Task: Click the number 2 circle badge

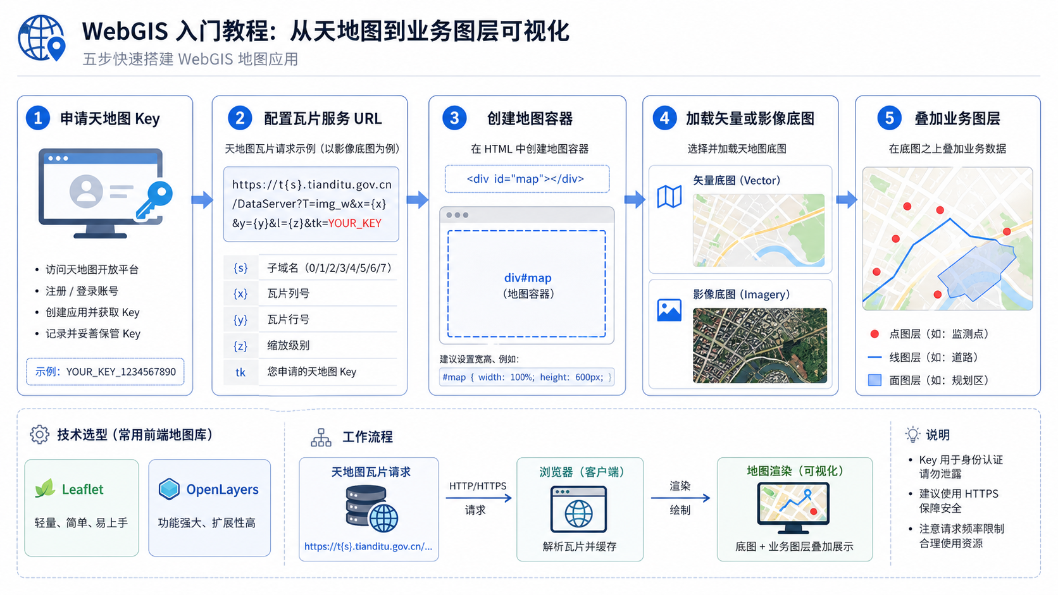Action: (x=240, y=118)
